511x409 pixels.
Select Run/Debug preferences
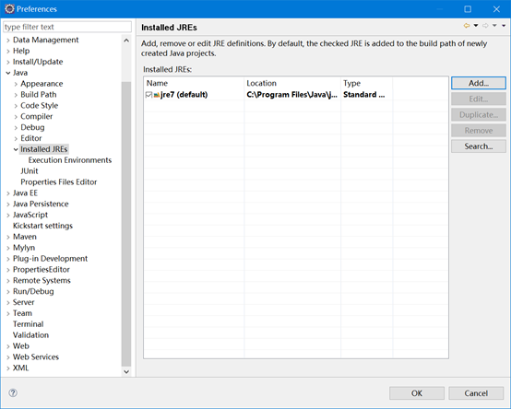point(33,291)
